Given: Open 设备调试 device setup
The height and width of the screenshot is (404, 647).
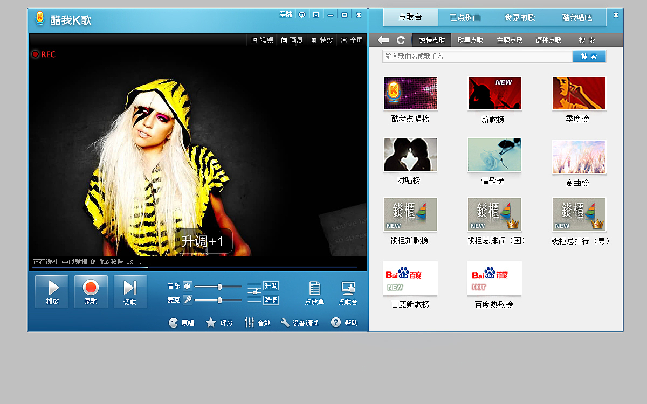Looking at the screenshot, I should [299, 323].
